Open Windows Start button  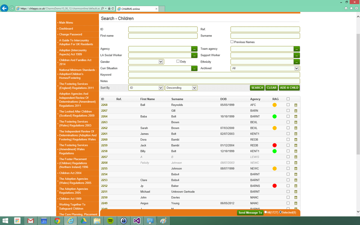pos(5,221)
